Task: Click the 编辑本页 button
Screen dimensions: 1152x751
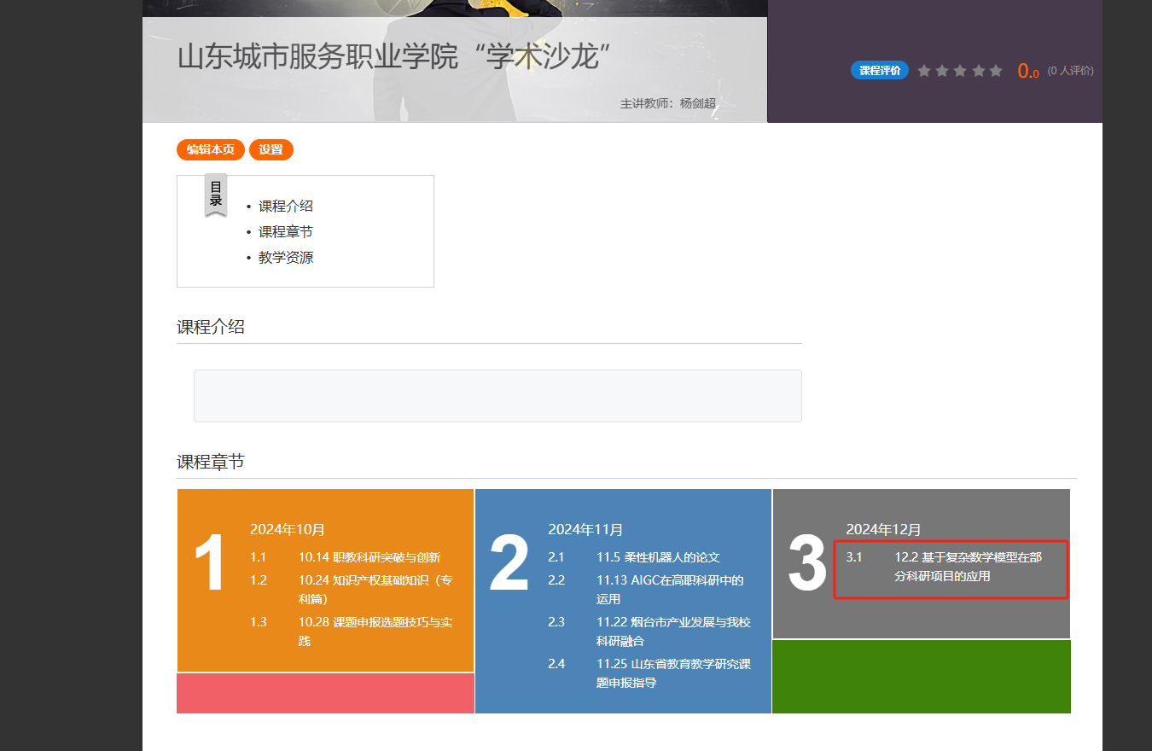Action: coord(211,149)
